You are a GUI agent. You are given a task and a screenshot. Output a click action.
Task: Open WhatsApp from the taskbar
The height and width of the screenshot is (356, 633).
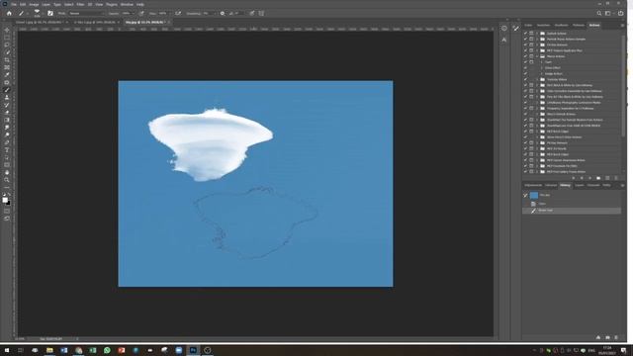107,350
